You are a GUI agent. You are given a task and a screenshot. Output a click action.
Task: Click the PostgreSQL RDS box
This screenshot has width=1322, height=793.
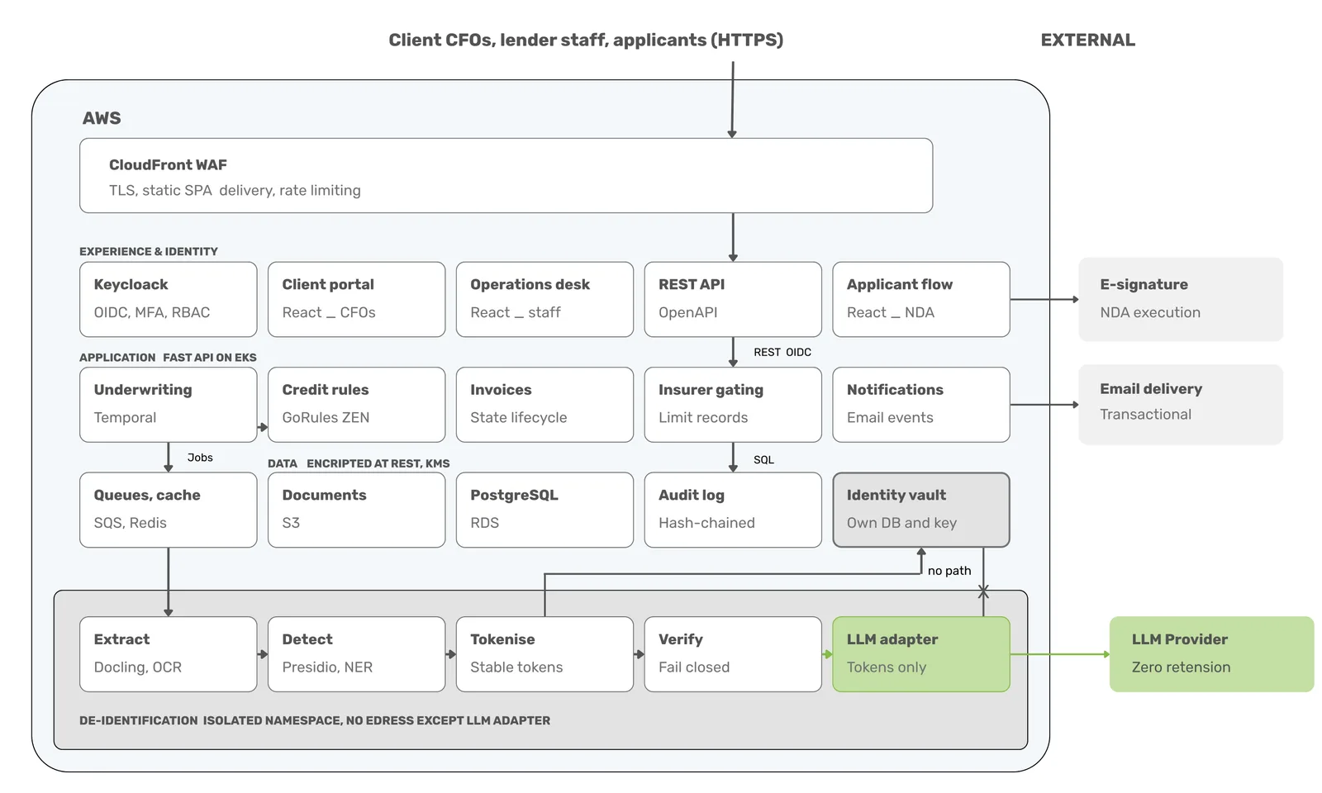click(x=544, y=510)
